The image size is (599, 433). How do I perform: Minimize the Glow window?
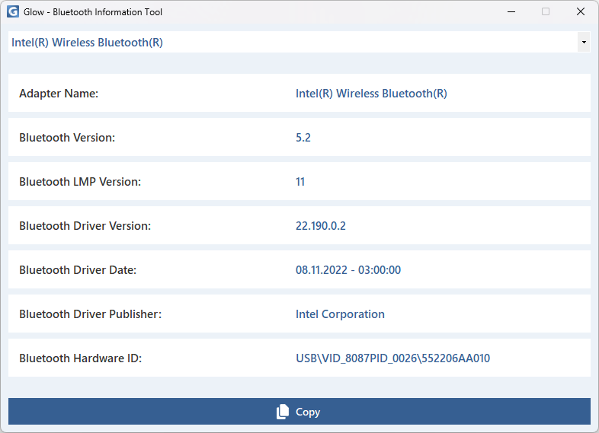(x=511, y=12)
